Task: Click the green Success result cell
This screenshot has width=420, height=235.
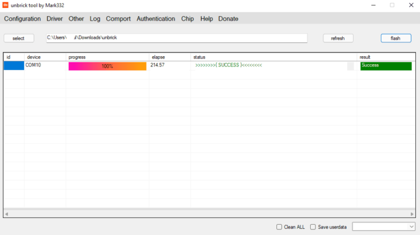Action: [386, 66]
